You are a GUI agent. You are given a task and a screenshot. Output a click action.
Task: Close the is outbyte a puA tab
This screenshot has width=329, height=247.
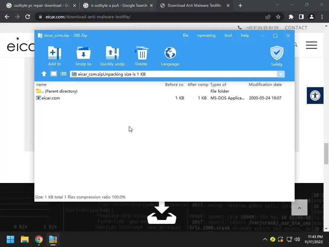tap(151, 6)
